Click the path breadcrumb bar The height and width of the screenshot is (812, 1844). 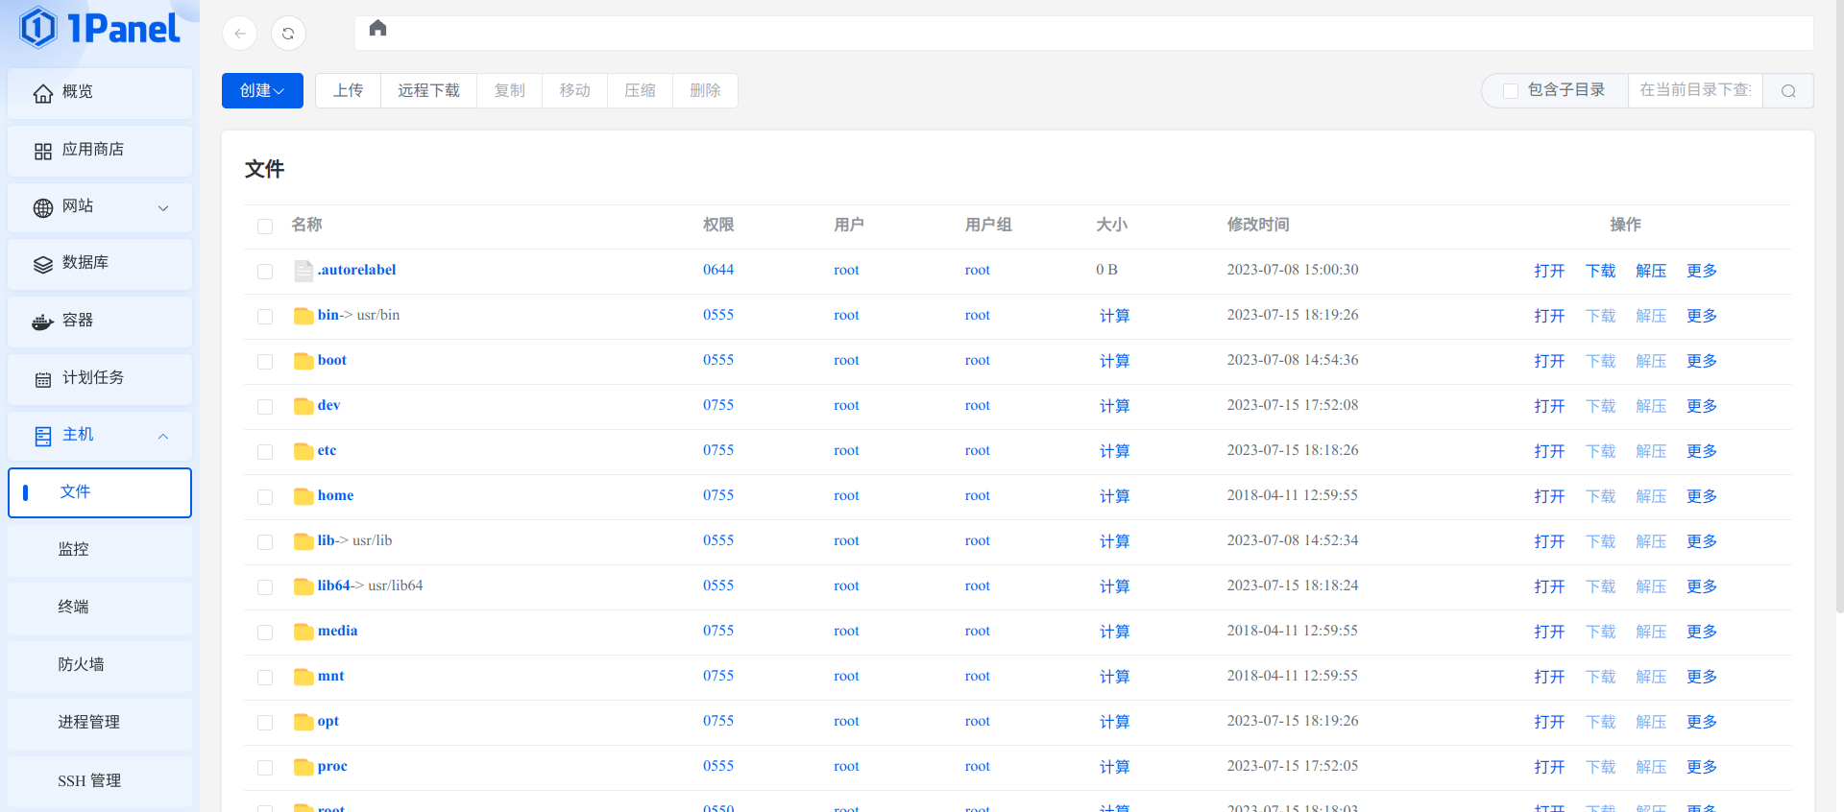(x=1084, y=33)
